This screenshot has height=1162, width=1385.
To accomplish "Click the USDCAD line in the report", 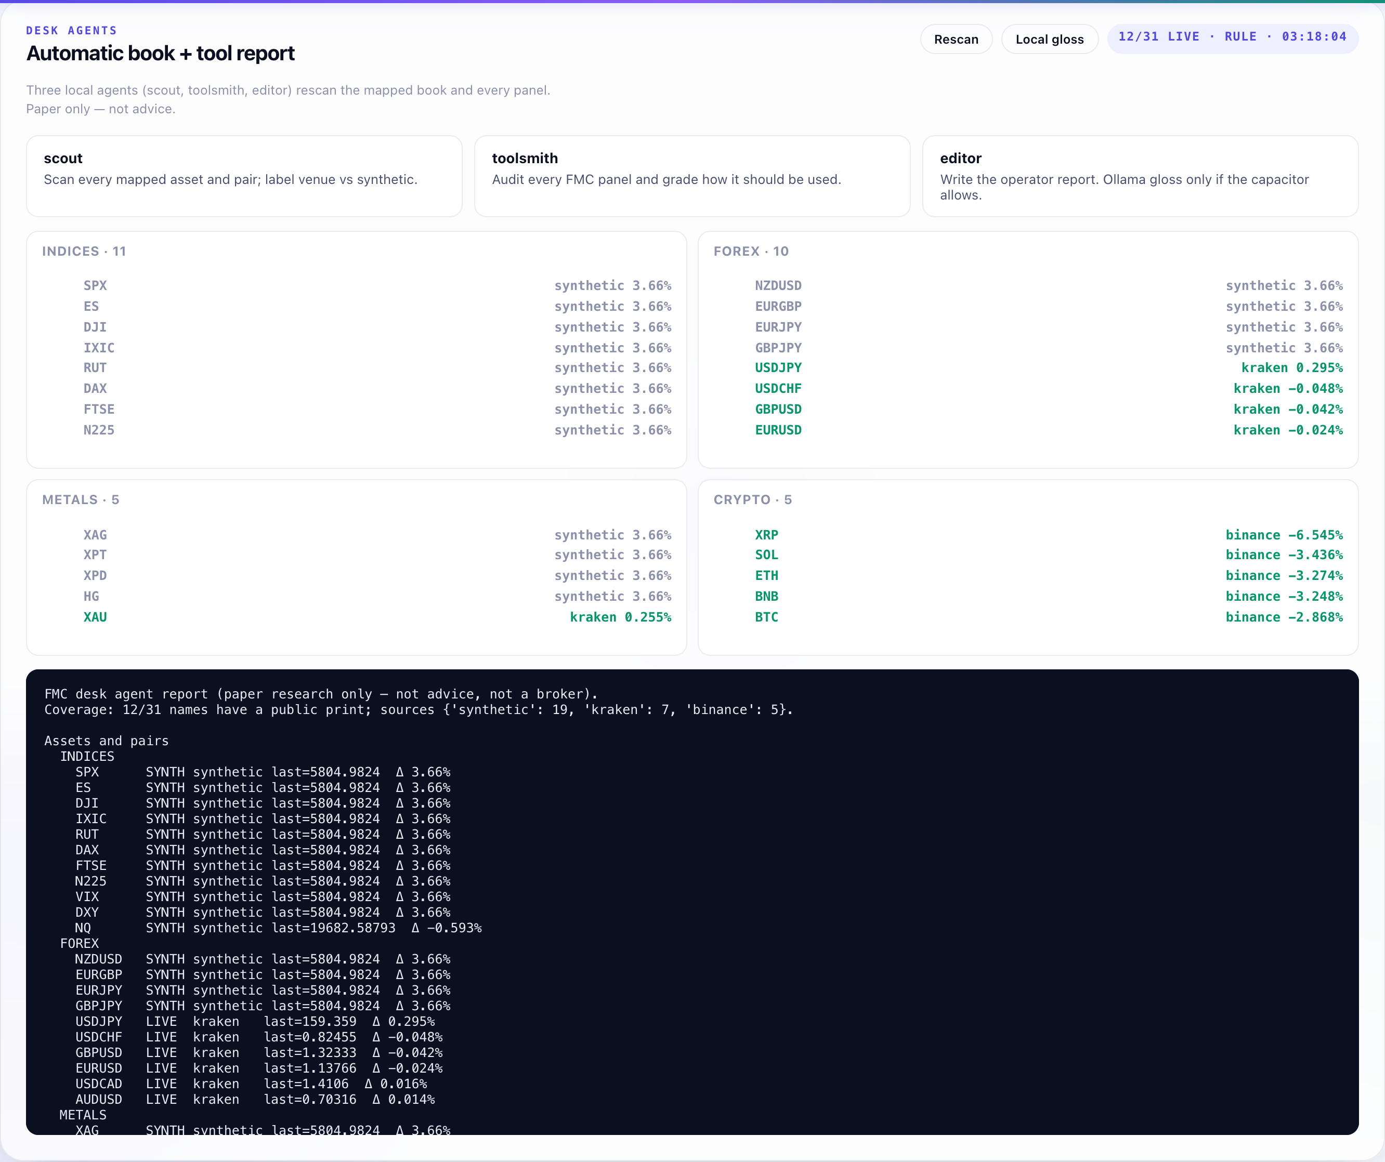I will (251, 1084).
